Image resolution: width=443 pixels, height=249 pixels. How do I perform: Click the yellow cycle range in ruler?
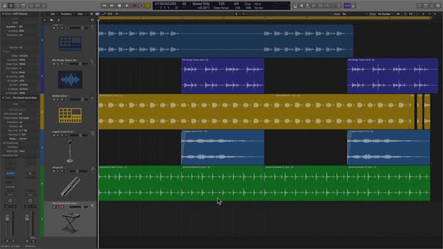[x=264, y=18]
